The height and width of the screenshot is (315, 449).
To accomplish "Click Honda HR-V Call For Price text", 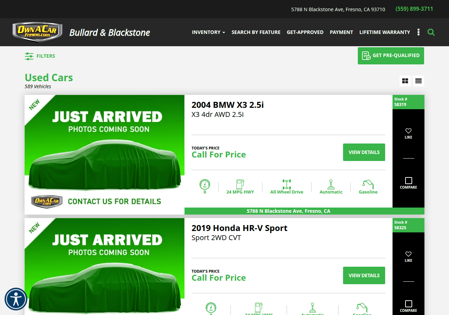I will click(x=219, y=278).
